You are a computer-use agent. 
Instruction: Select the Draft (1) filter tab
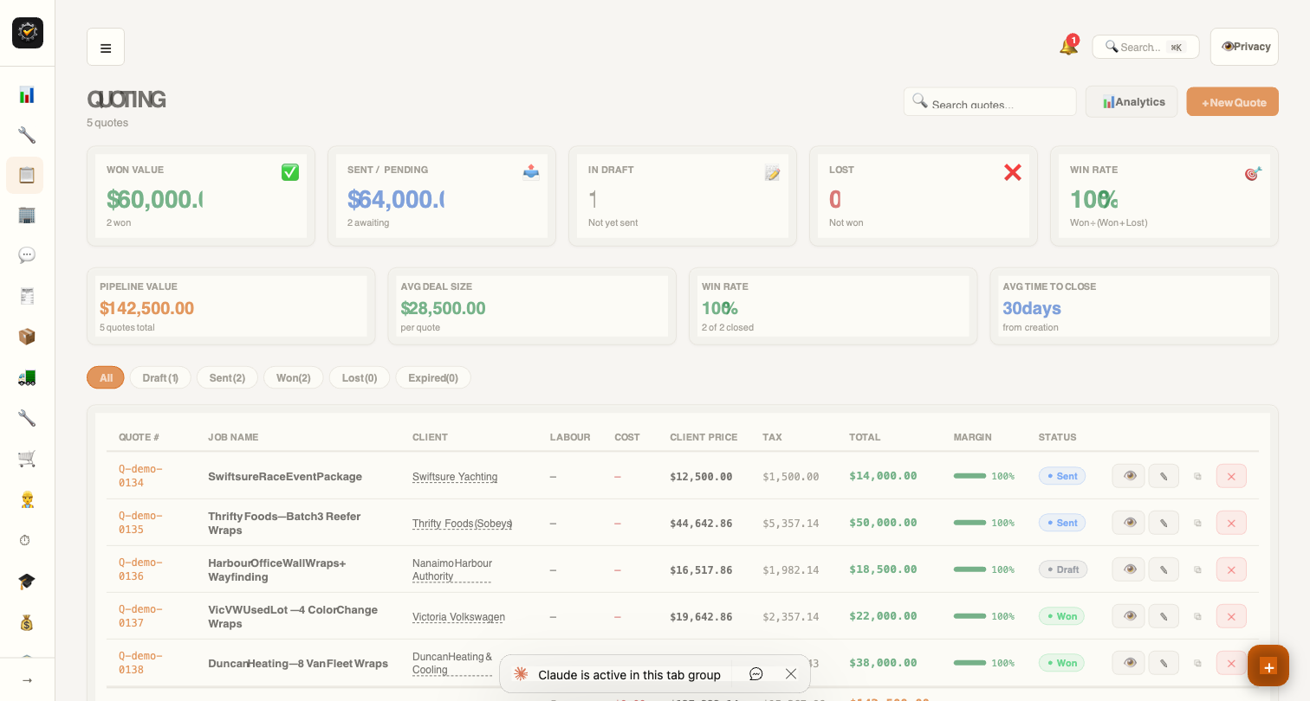(x=160, y=377)
